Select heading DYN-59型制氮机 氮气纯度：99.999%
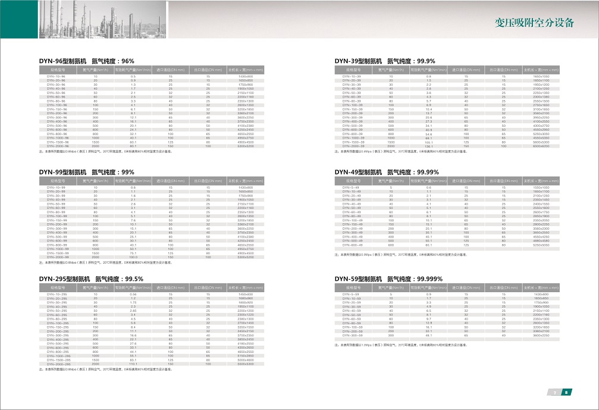599x410 pixels. point(388,279)
